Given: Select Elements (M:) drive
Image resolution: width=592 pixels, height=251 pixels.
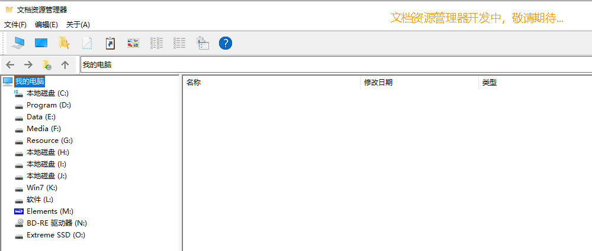Looking at the screenshot, I should 50,211.
